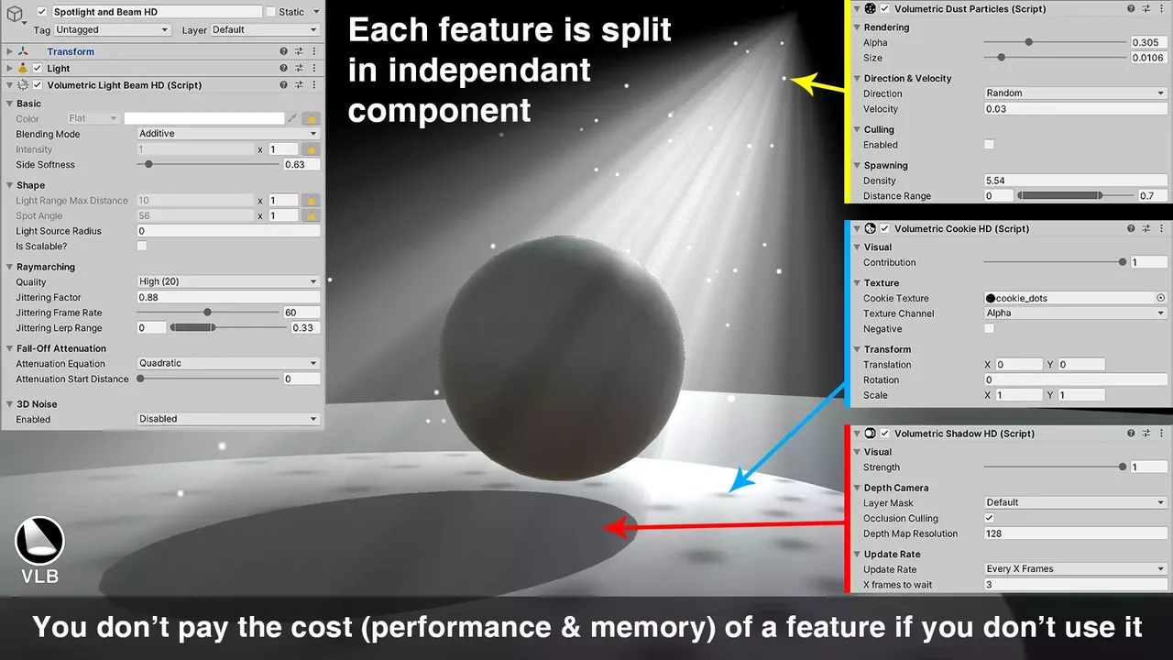This screenshot has width=1173, height=660.
Task: Open help for Volumetric Light Beam HD
Action: click(x=284, y=85)
